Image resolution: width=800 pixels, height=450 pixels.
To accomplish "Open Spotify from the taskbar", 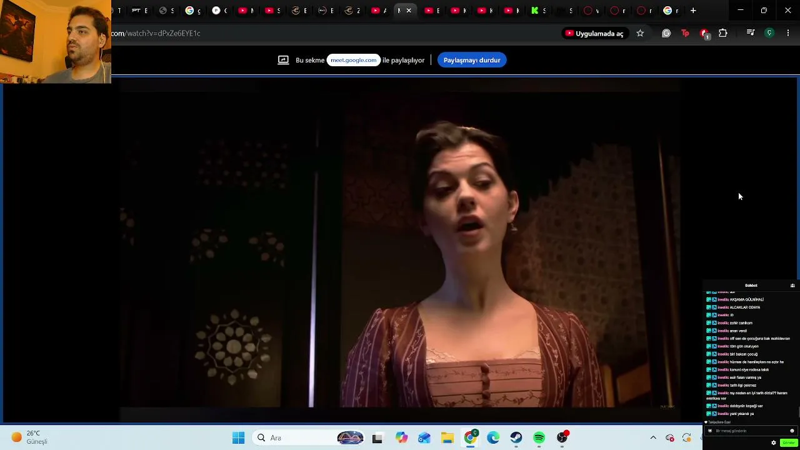I will tap(539, 437).
